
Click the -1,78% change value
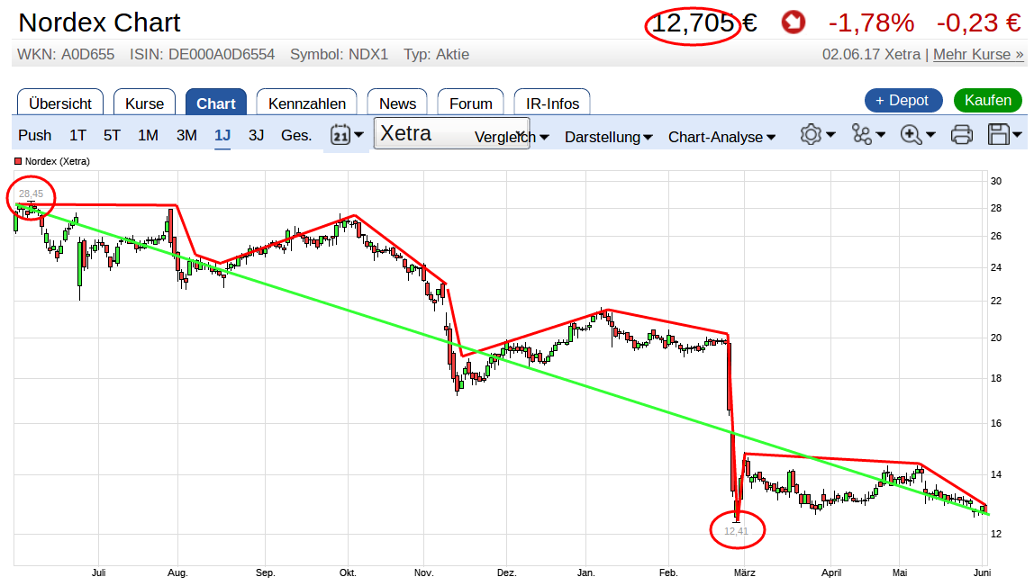point(871,23)
